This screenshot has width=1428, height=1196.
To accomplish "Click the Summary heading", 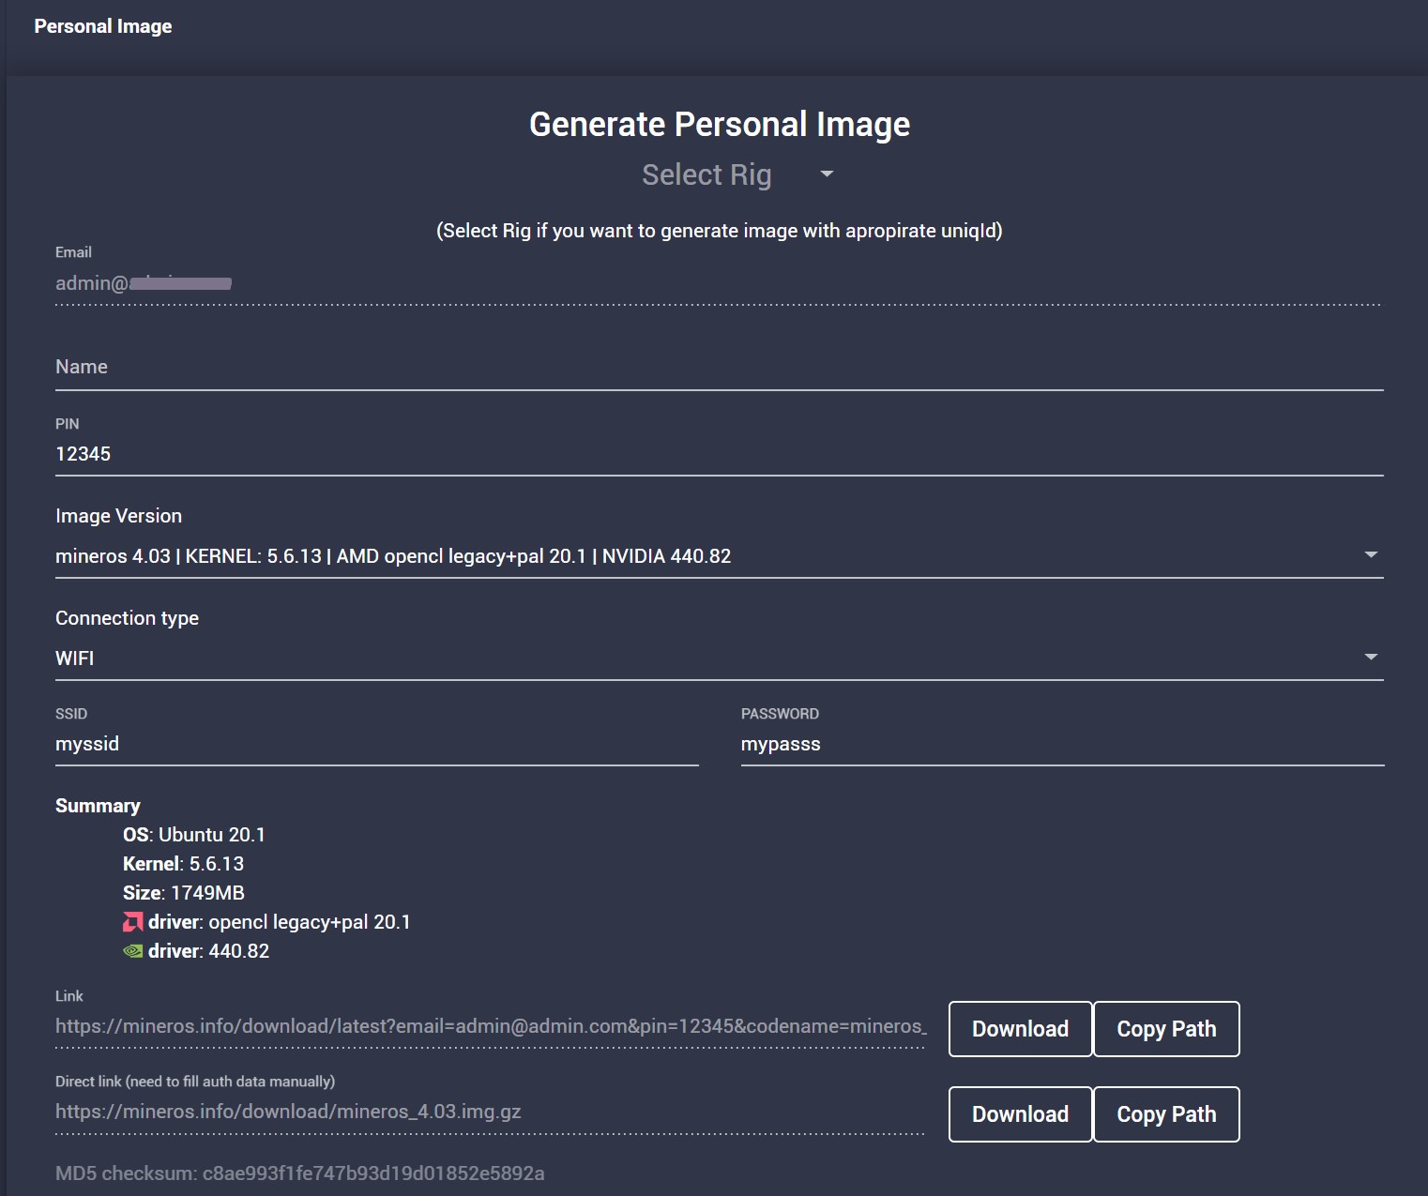I will click(x=98, y=806).
